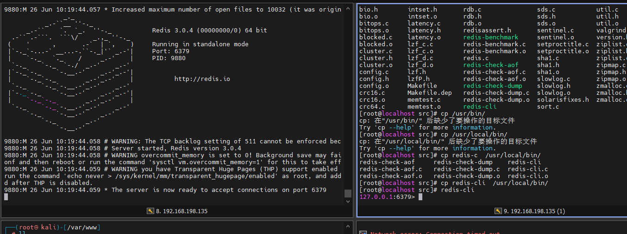
Task: Click the key icon on tab 8. 192.168.198.135
Action: (x=150, y=211)
